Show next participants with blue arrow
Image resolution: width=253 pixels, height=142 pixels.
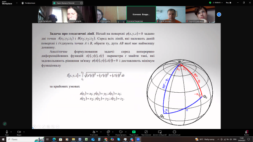(x=219, y=15)
